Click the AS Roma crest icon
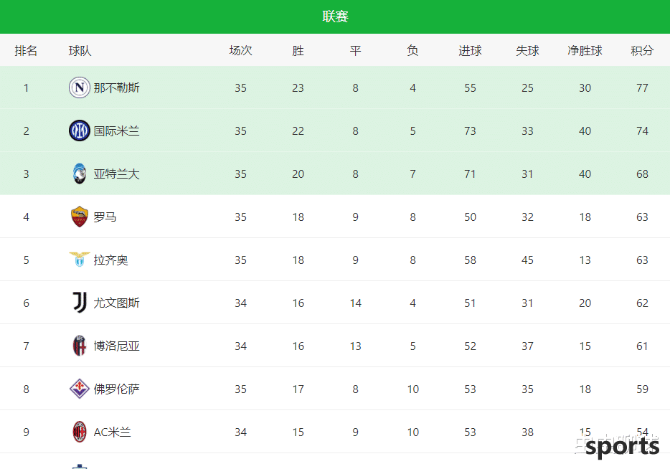The image size is (670, 469). [80, 217]
